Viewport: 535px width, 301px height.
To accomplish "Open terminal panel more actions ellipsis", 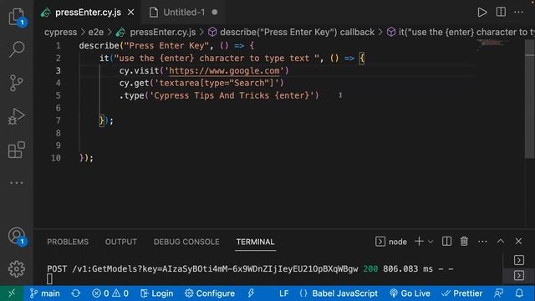I will tap(482, 242).
